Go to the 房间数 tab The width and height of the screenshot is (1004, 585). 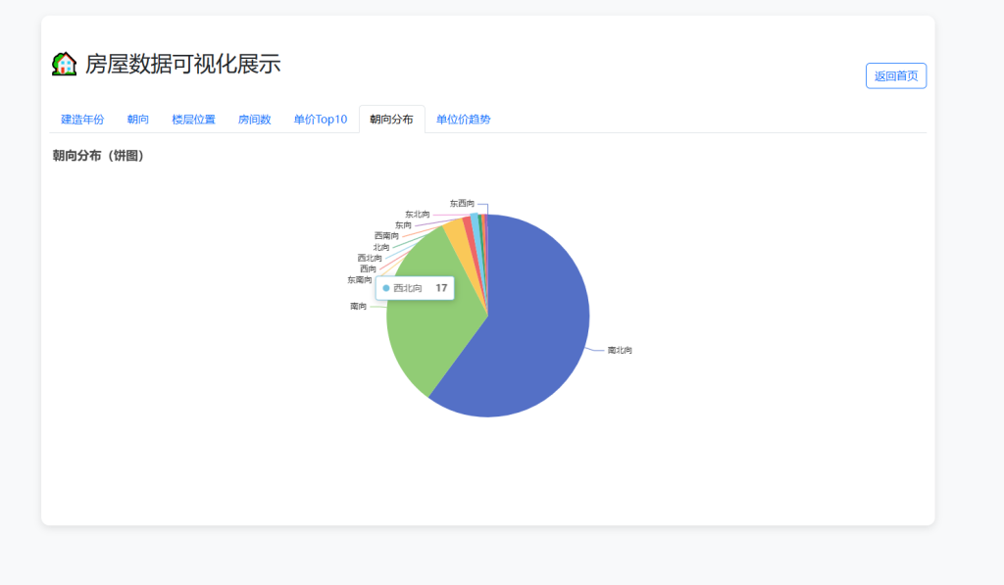[x=254, y=120]
